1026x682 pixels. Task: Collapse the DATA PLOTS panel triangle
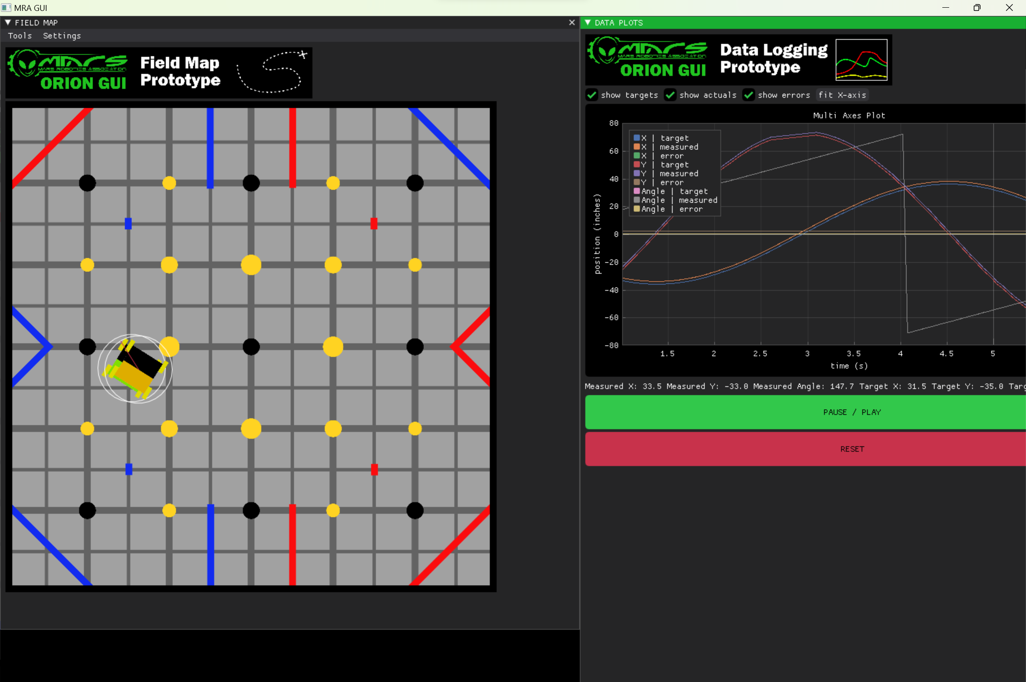coord(588,23)
